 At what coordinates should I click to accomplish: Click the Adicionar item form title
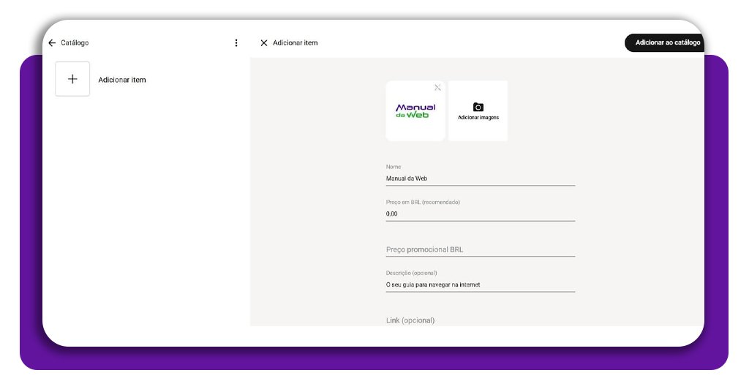click(x=296, y=42)
